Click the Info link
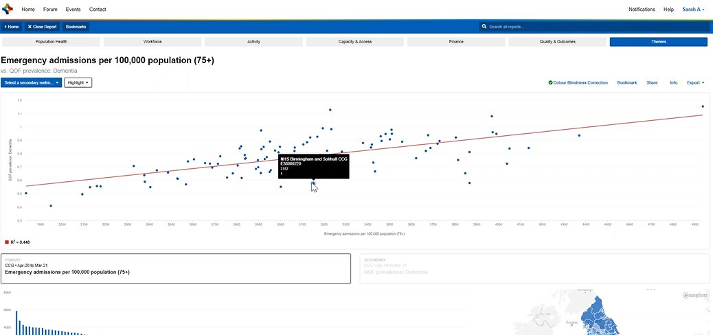713x335 pixels. [x=673, y=83]
